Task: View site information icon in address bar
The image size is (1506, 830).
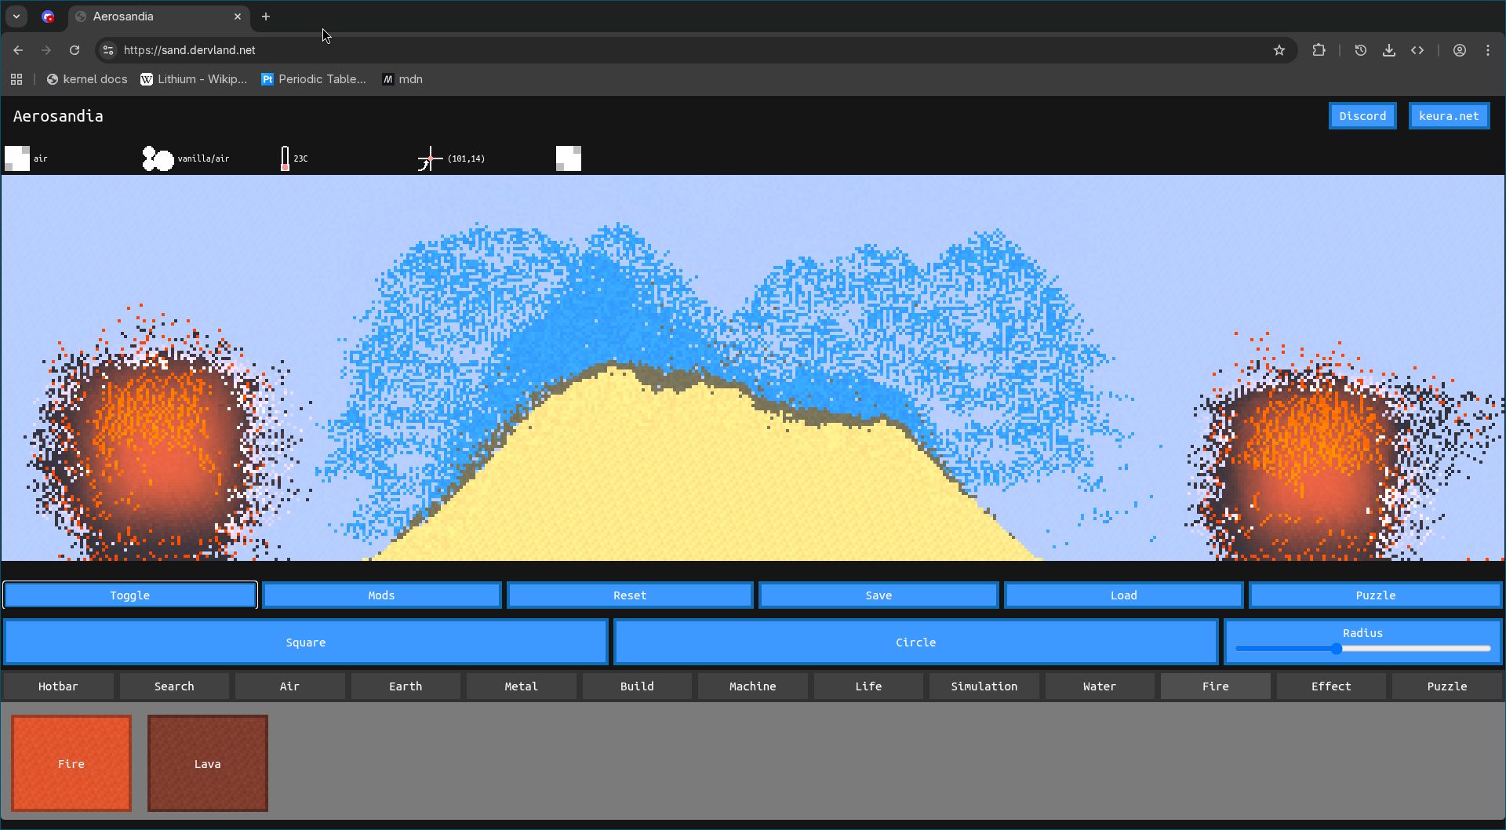Action: [x=109, y=50]
